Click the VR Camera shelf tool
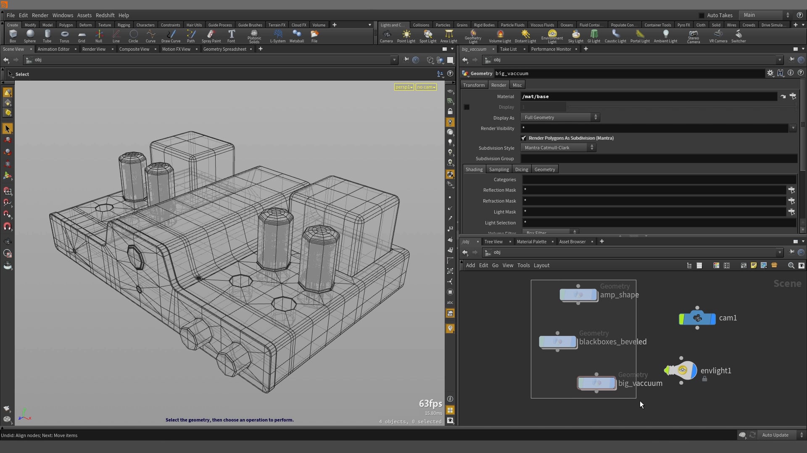This screenshot has height=453, width=807. [718, 36]
